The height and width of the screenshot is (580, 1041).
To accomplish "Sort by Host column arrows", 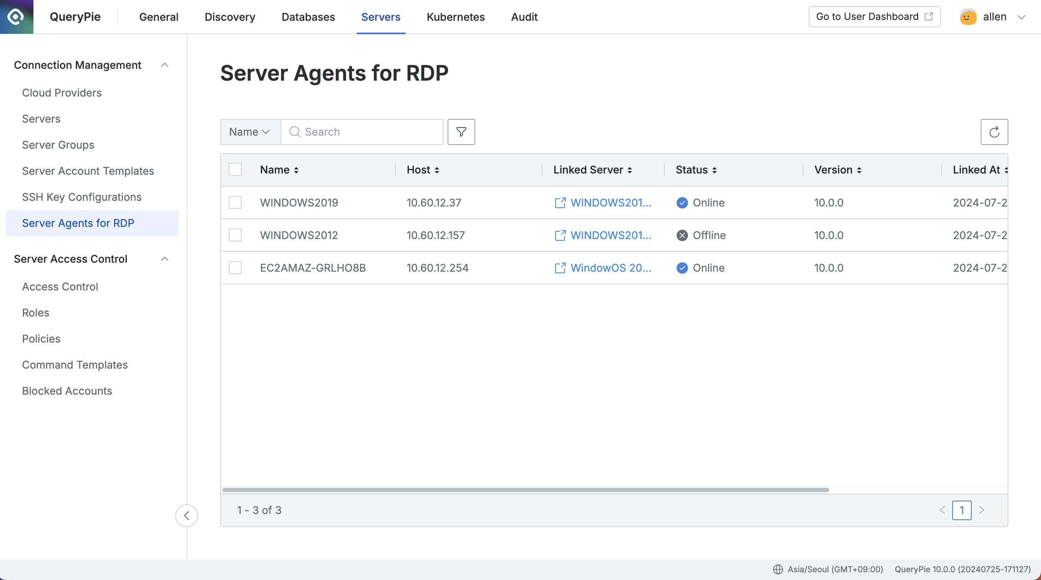I will [437, 170].
